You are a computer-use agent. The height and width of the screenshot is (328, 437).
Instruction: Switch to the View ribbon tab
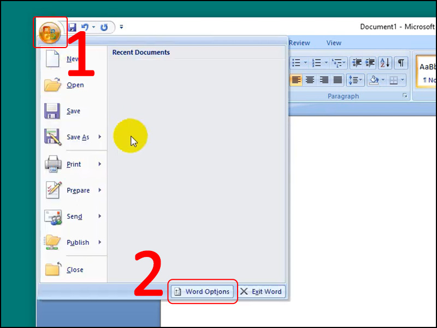334,43
